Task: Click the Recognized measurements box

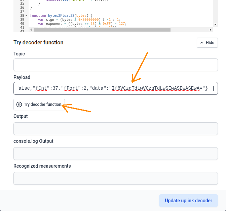Action: pyautogui.click(x=115, y=178)
